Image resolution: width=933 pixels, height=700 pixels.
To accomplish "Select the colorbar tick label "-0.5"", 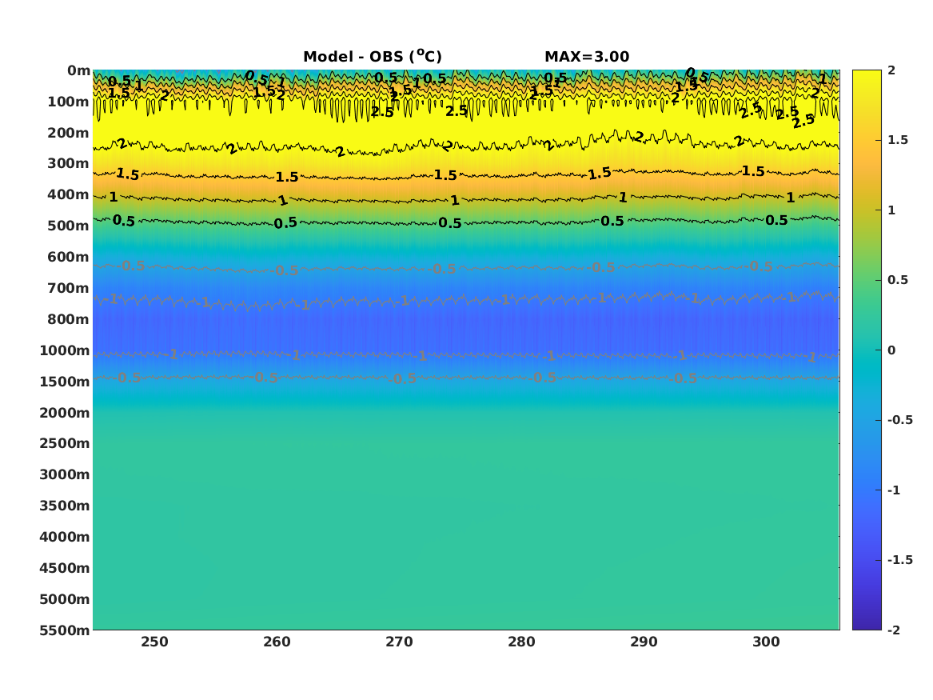I will pos(900,420).
